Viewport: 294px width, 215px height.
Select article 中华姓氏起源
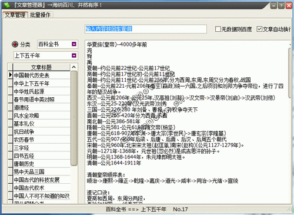pos(41,91)
